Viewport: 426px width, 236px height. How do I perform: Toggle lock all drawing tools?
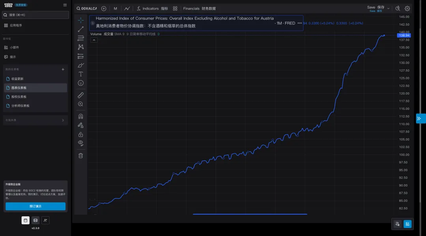81,134
